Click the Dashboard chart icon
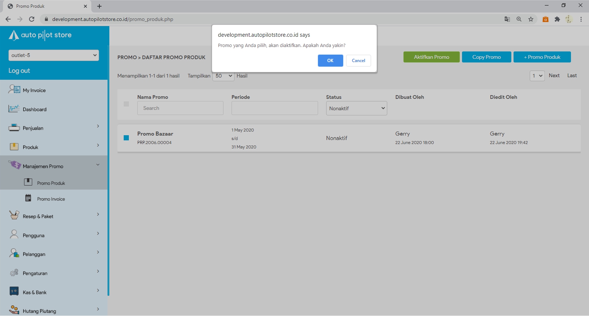Viewport: 589px width, 316px height. pos(14,109)
